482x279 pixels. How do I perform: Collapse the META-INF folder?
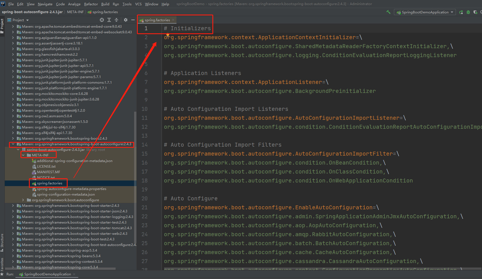[23, 155]
